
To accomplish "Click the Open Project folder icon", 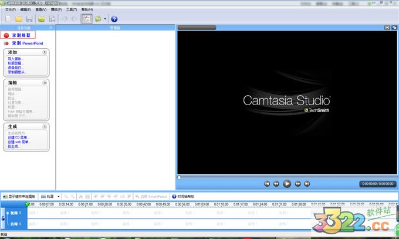I will [x=19, y=19].
